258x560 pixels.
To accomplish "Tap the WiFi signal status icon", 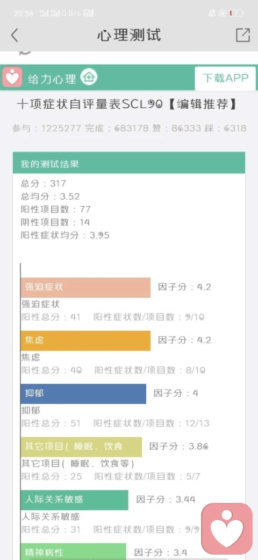I will tap(88, 13).
